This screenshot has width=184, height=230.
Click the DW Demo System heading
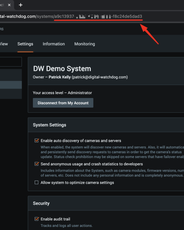click(62, 69)
